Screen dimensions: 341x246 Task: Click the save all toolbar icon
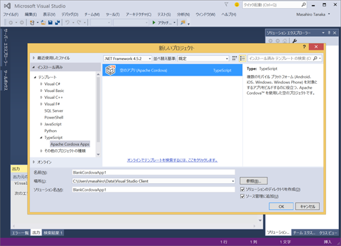tap(57, 22)
